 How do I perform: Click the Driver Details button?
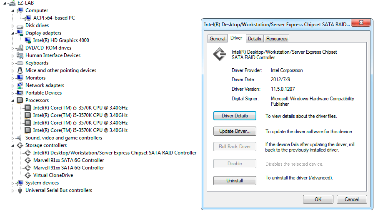[x=235, y=116]
